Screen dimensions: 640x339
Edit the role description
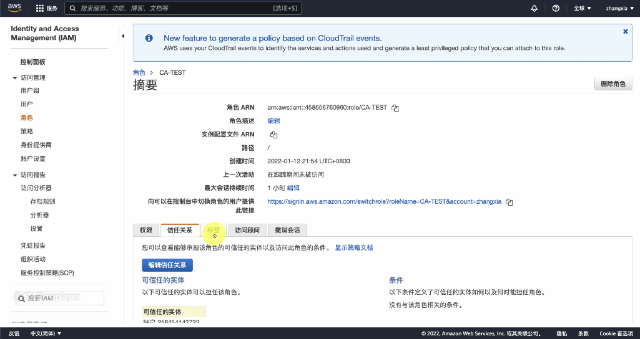273,121
